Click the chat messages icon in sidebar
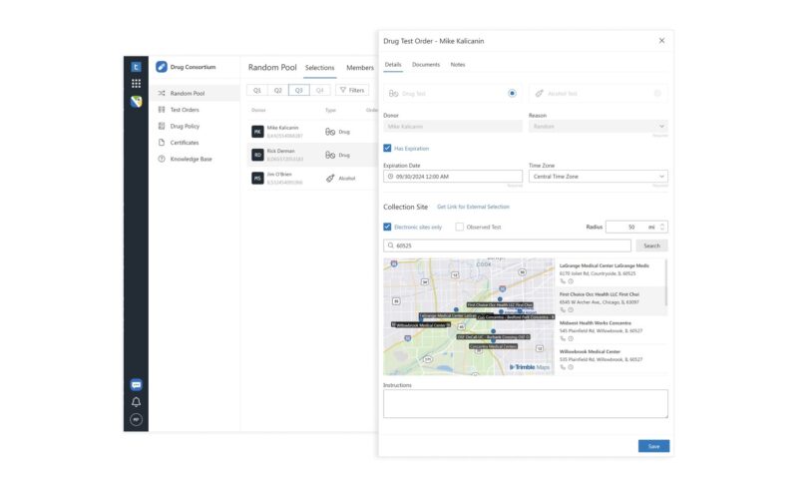This screenshot has width=808, height=479. (x=136, y=384)
